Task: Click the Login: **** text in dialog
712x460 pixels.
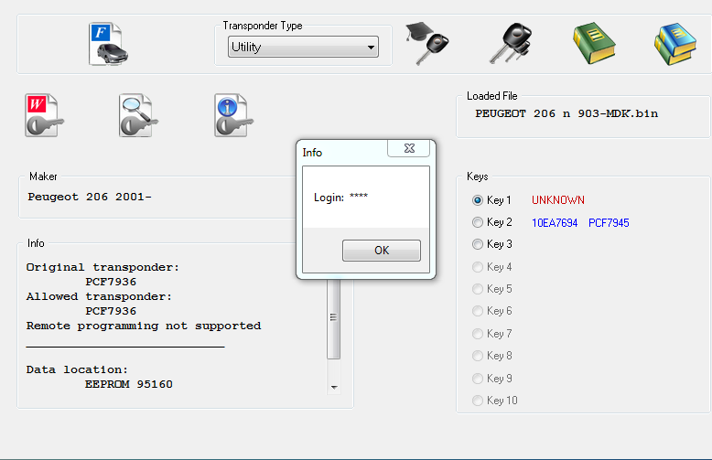Action: (340, 198)
